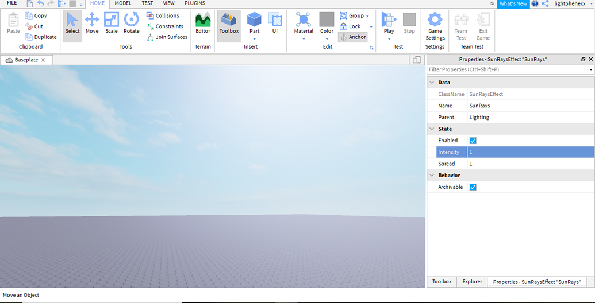Viewport: 595px width, 303px height.
Task: Open the UI insert tool
Action: (x=275, y=23)
